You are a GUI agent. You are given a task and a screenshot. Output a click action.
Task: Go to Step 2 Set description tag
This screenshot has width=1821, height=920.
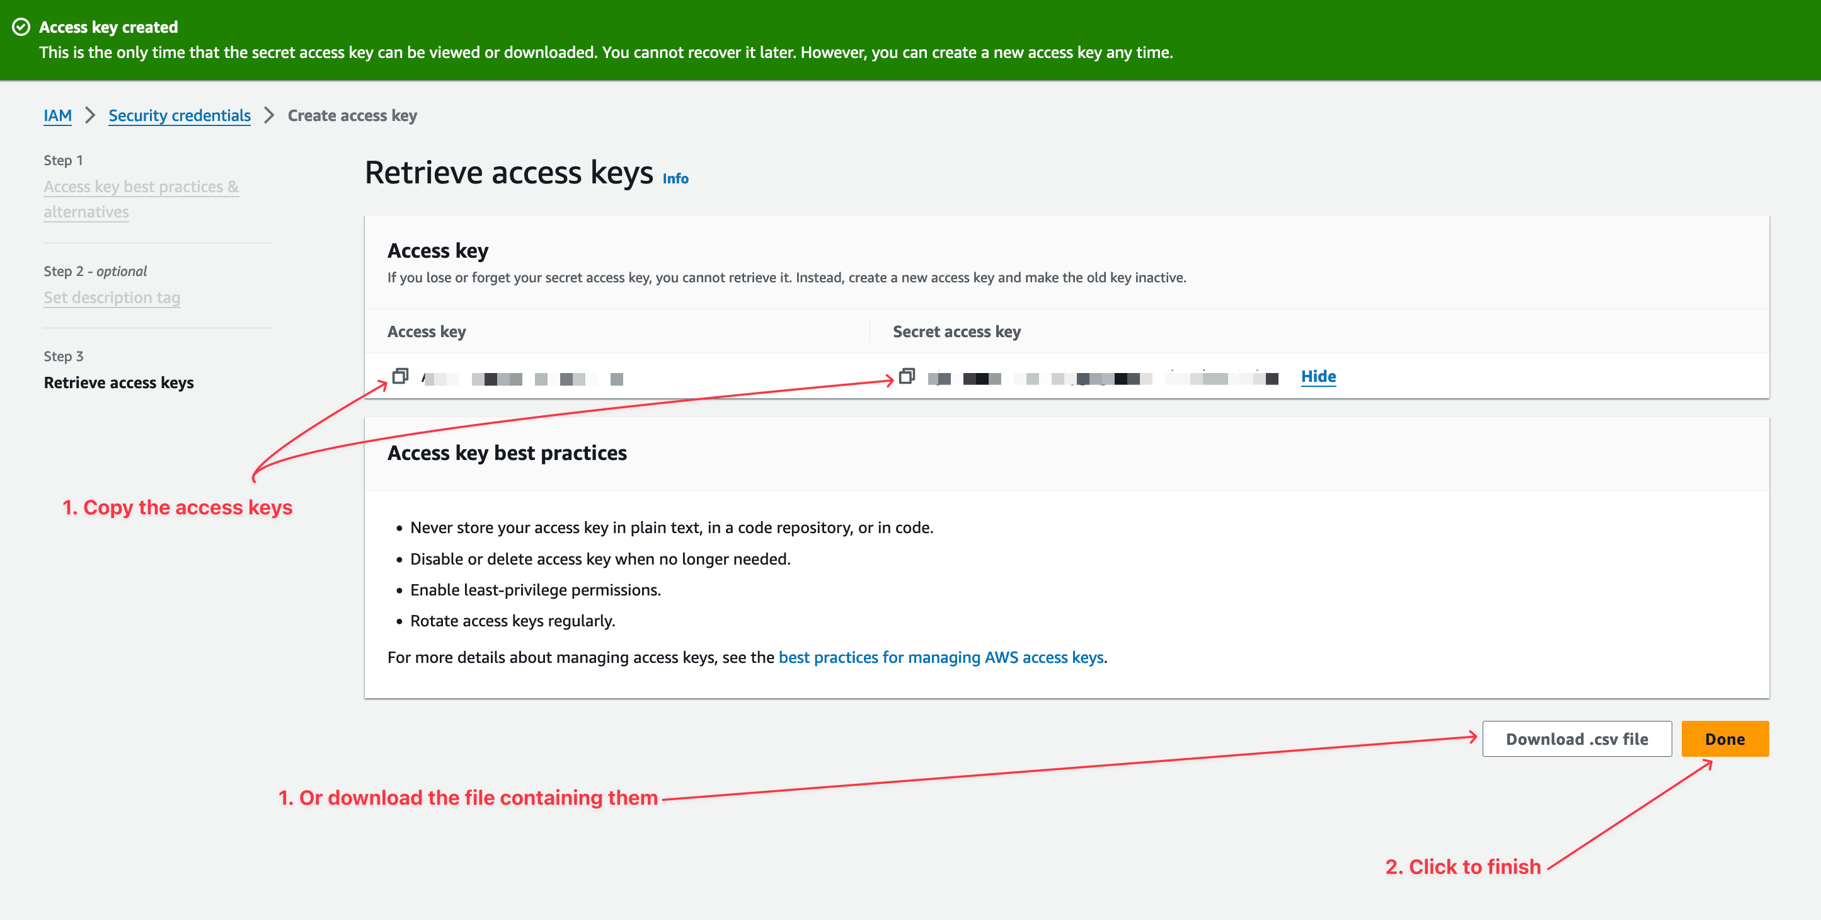point(112,297)
